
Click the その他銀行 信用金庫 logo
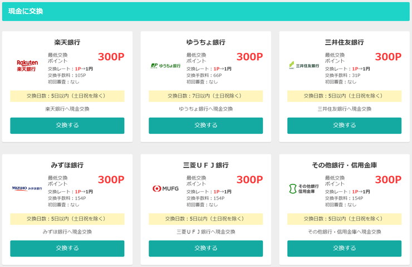pyautogui.click(x=304, y=188)
